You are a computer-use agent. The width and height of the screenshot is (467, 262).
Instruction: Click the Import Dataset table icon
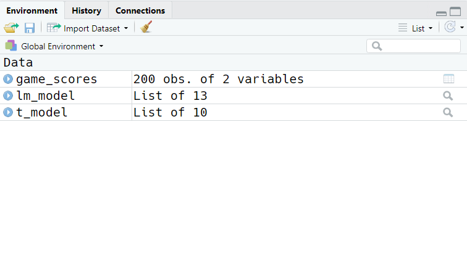pyautogui.click(x=54, y=28)
